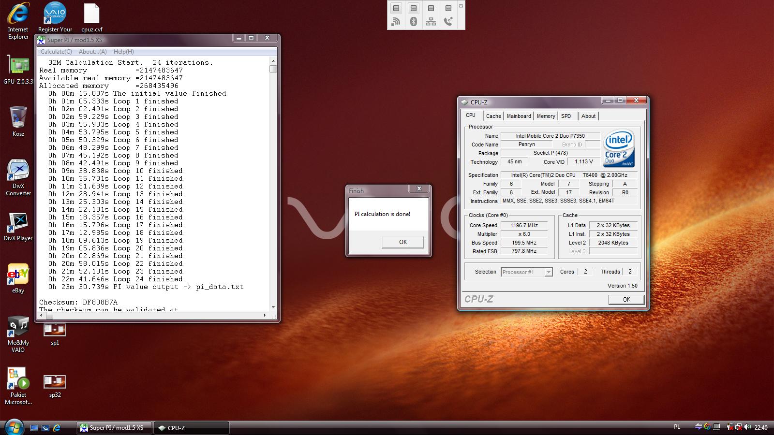The width and height of the screenshot is (774, 435).
Task: Click the Intel Core 2 Duo logo
Action: (619, 148)
